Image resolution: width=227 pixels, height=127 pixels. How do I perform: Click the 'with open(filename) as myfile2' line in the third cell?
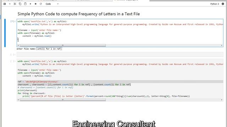tap(36, 73)
